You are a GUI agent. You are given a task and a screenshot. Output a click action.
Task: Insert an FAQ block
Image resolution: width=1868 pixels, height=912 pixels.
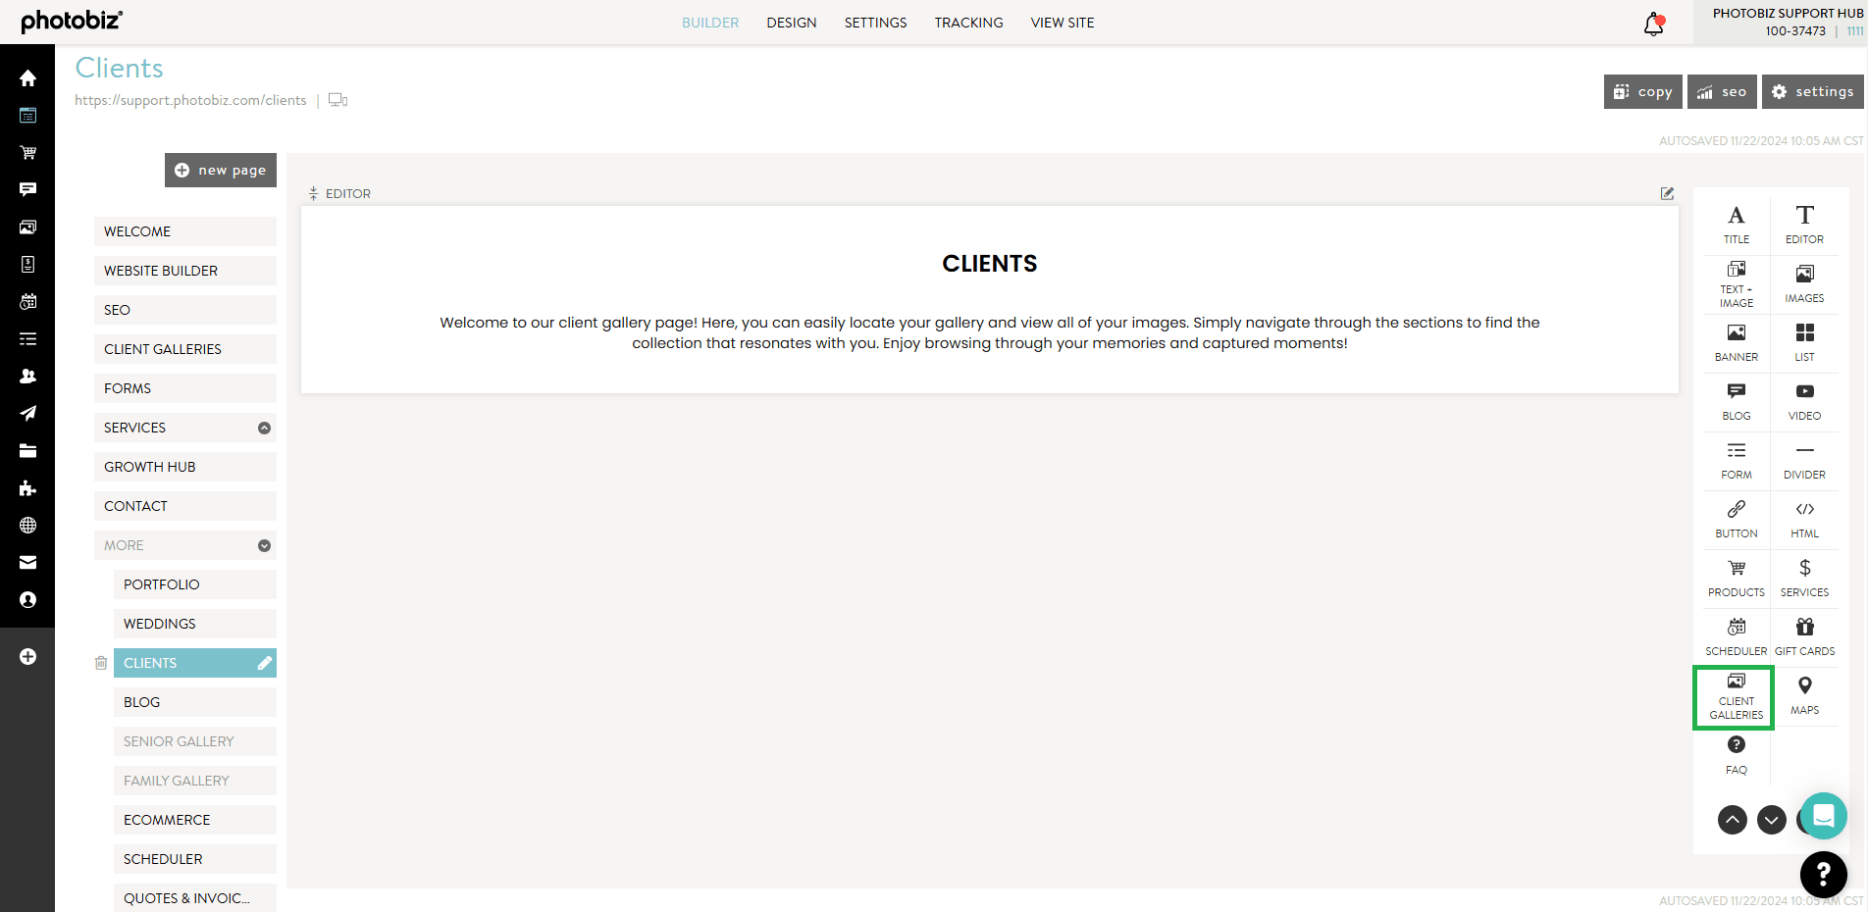point(1736,755)
